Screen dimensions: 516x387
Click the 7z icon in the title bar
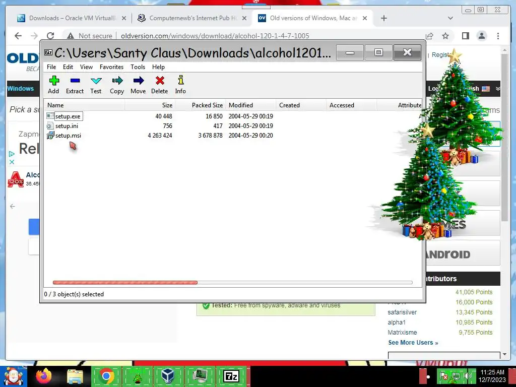[48, 52]
